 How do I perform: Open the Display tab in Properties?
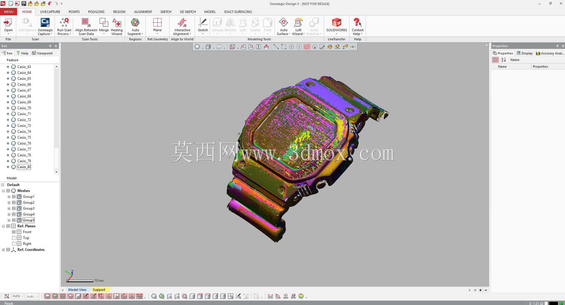pyautogui.click(x=525, y=53)
